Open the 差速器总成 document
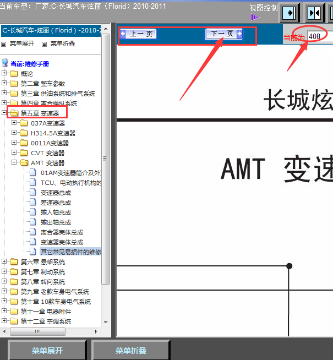The height and width of the screenshot is (360, 333). (56, 203)
